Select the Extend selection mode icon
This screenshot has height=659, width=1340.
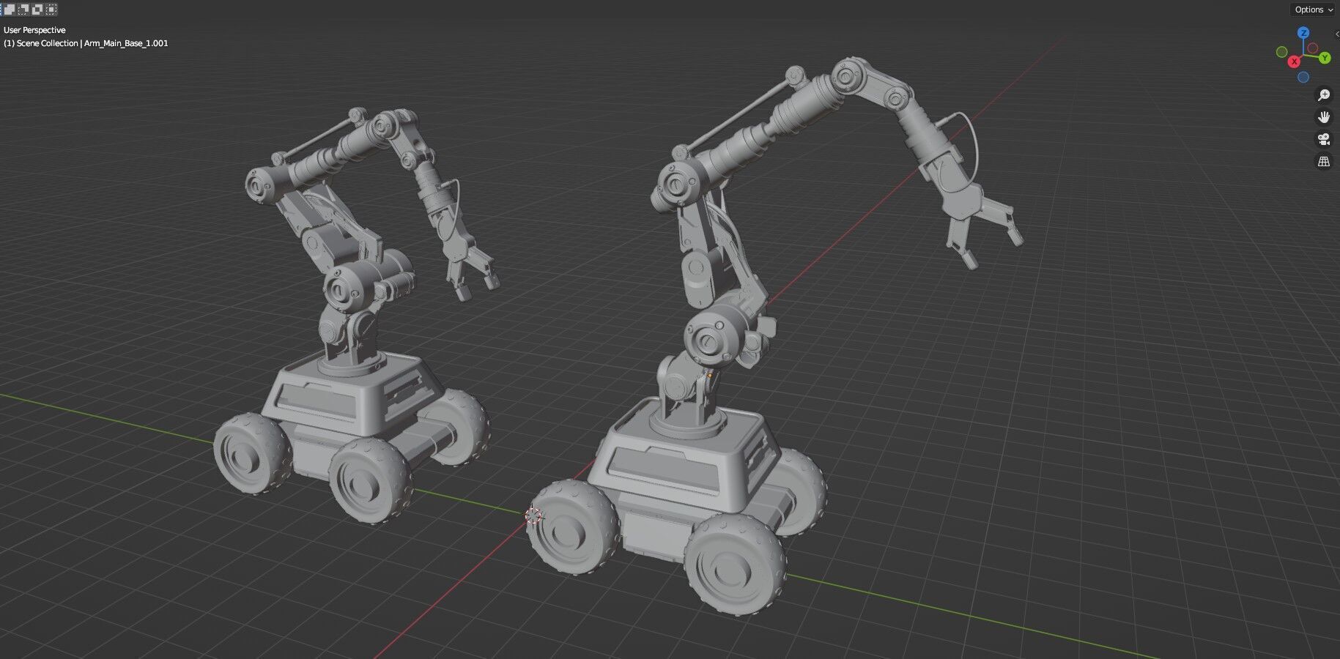(10, 10)
